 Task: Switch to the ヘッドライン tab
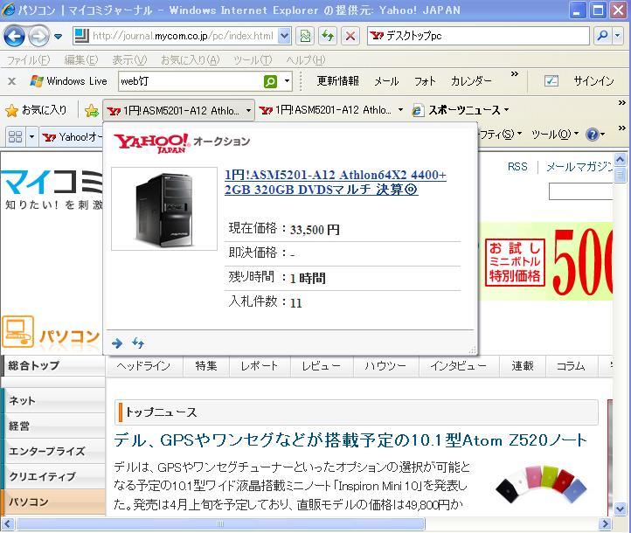tap(144, 366)
